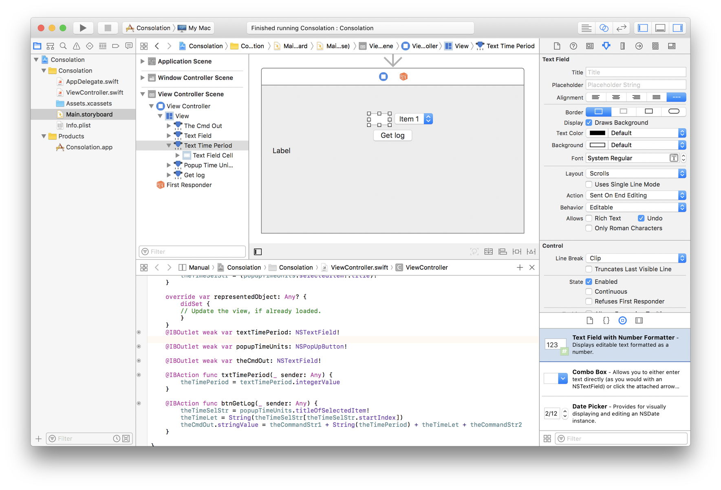
Task: Open the Line Break dropdown
Action: click(635, 258)
